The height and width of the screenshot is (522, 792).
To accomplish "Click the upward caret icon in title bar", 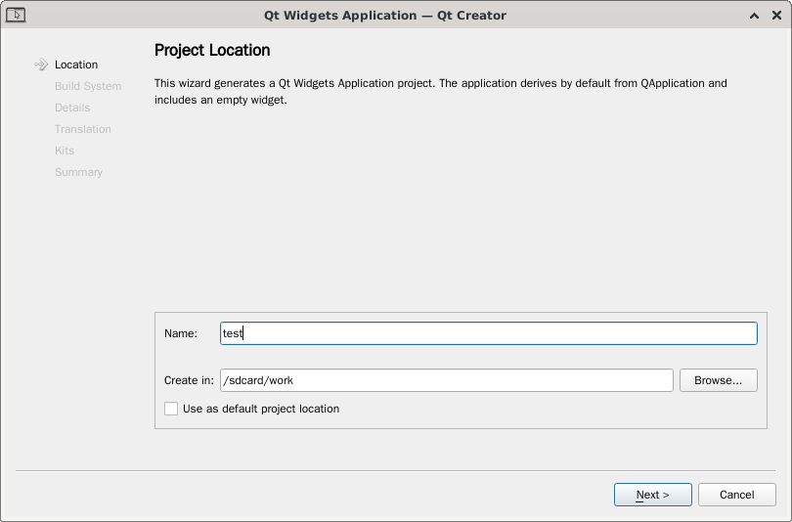I will pos(754,16).
